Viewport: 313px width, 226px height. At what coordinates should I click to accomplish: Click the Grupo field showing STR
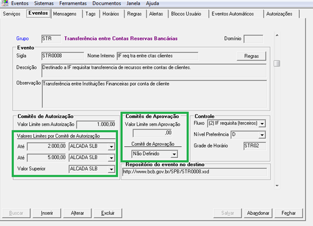pyautogui.click(x=51, y=39)
